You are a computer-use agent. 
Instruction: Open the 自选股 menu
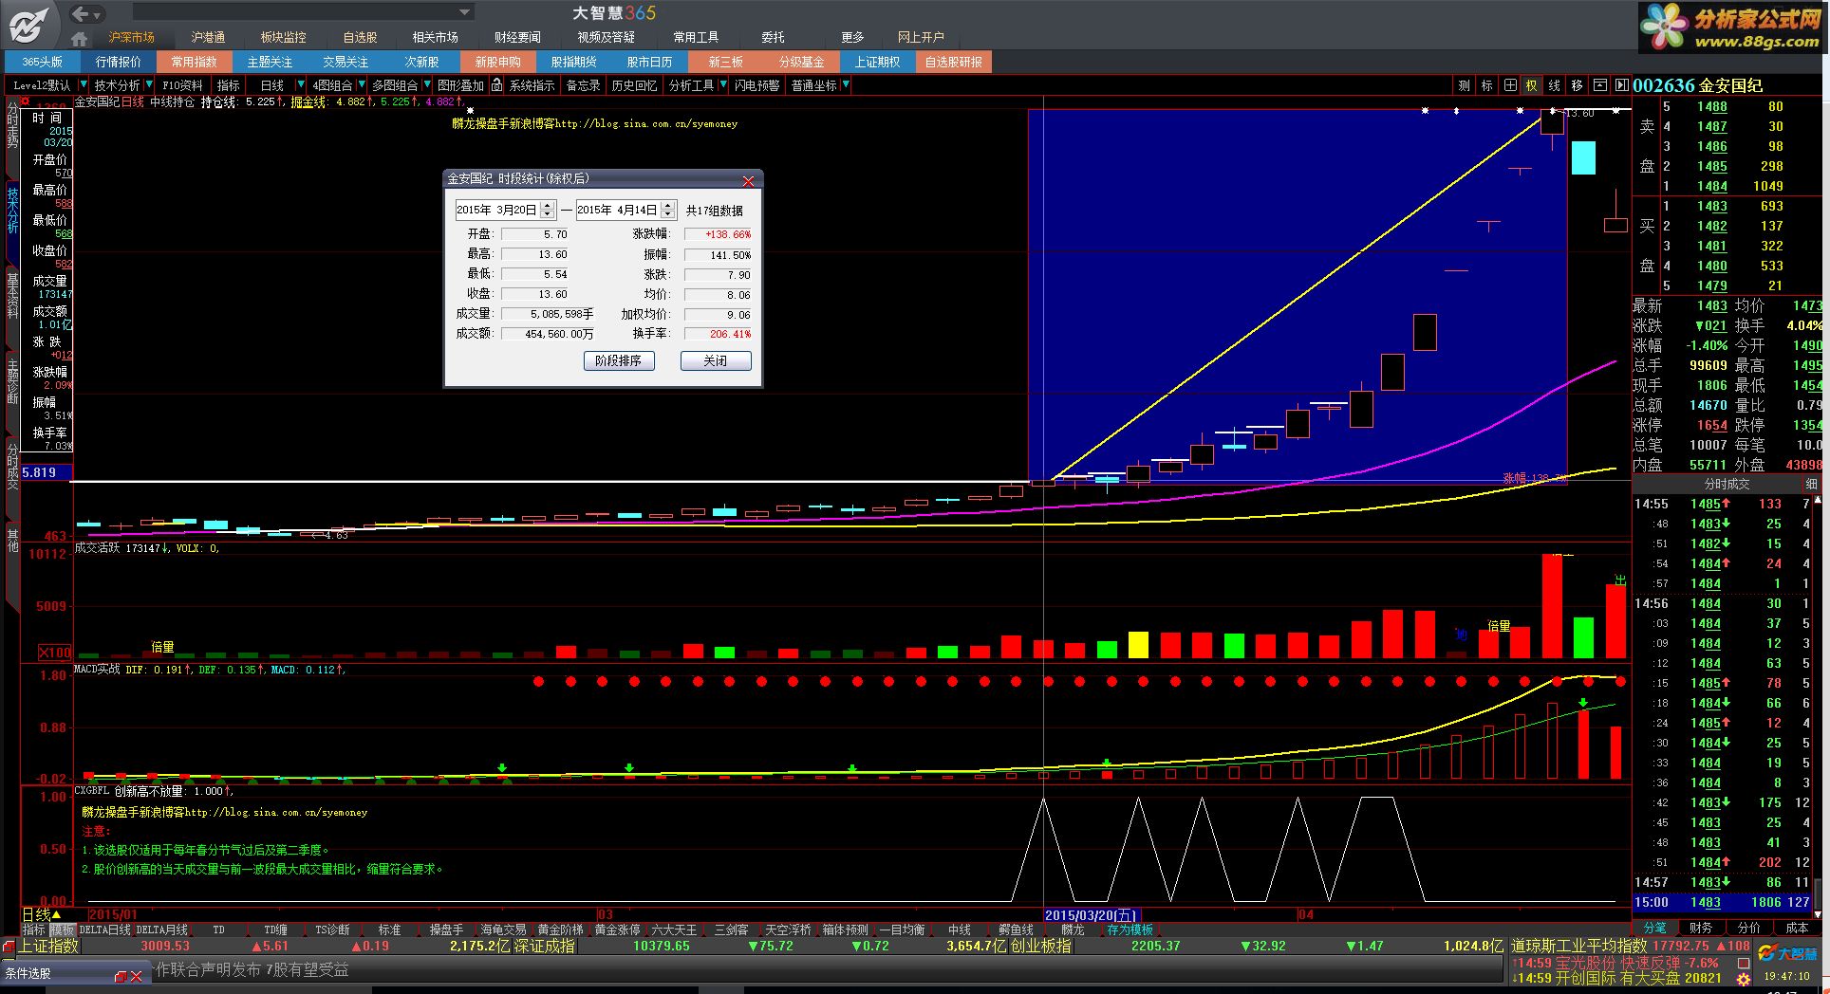[361, 38]
